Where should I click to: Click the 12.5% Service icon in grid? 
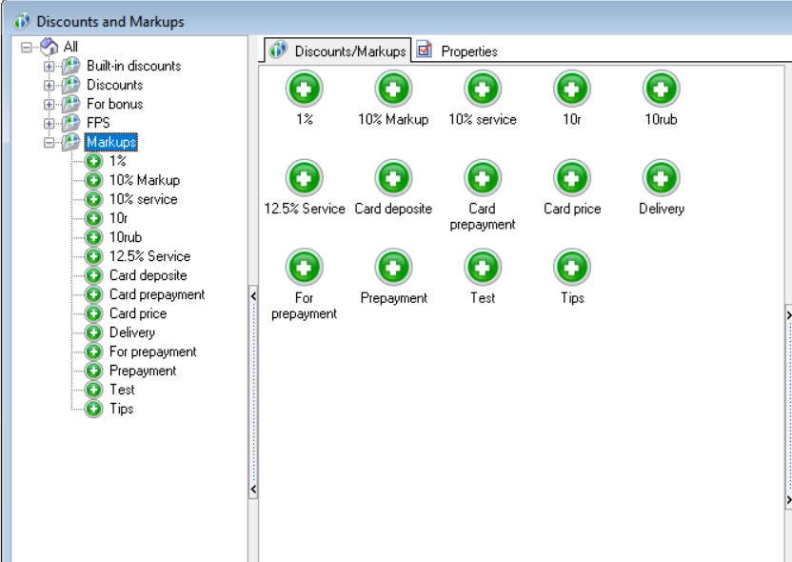pos(304,177)
